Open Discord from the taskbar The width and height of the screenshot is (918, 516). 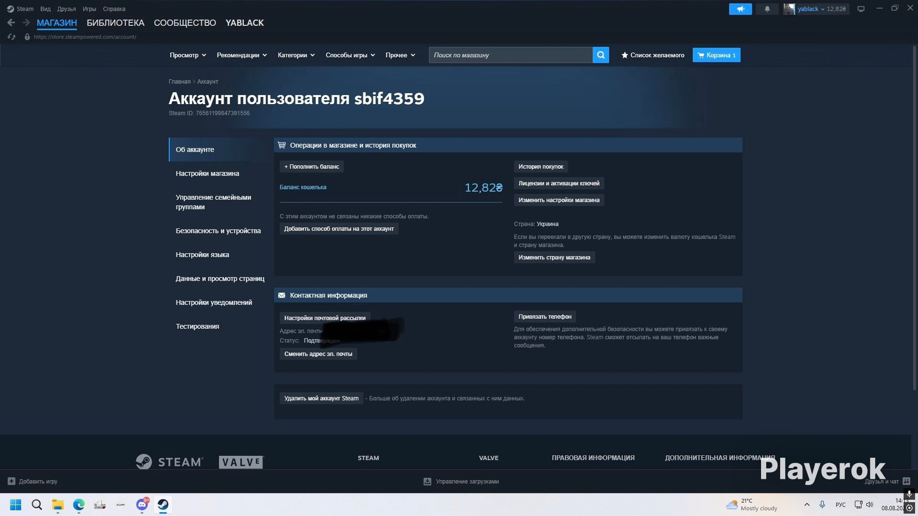142,505
